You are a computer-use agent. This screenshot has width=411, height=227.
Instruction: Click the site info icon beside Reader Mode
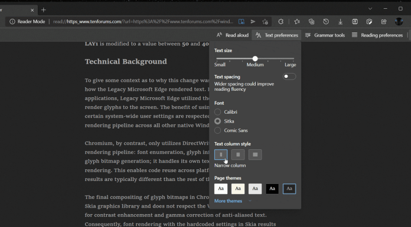[x=12, y=21]
